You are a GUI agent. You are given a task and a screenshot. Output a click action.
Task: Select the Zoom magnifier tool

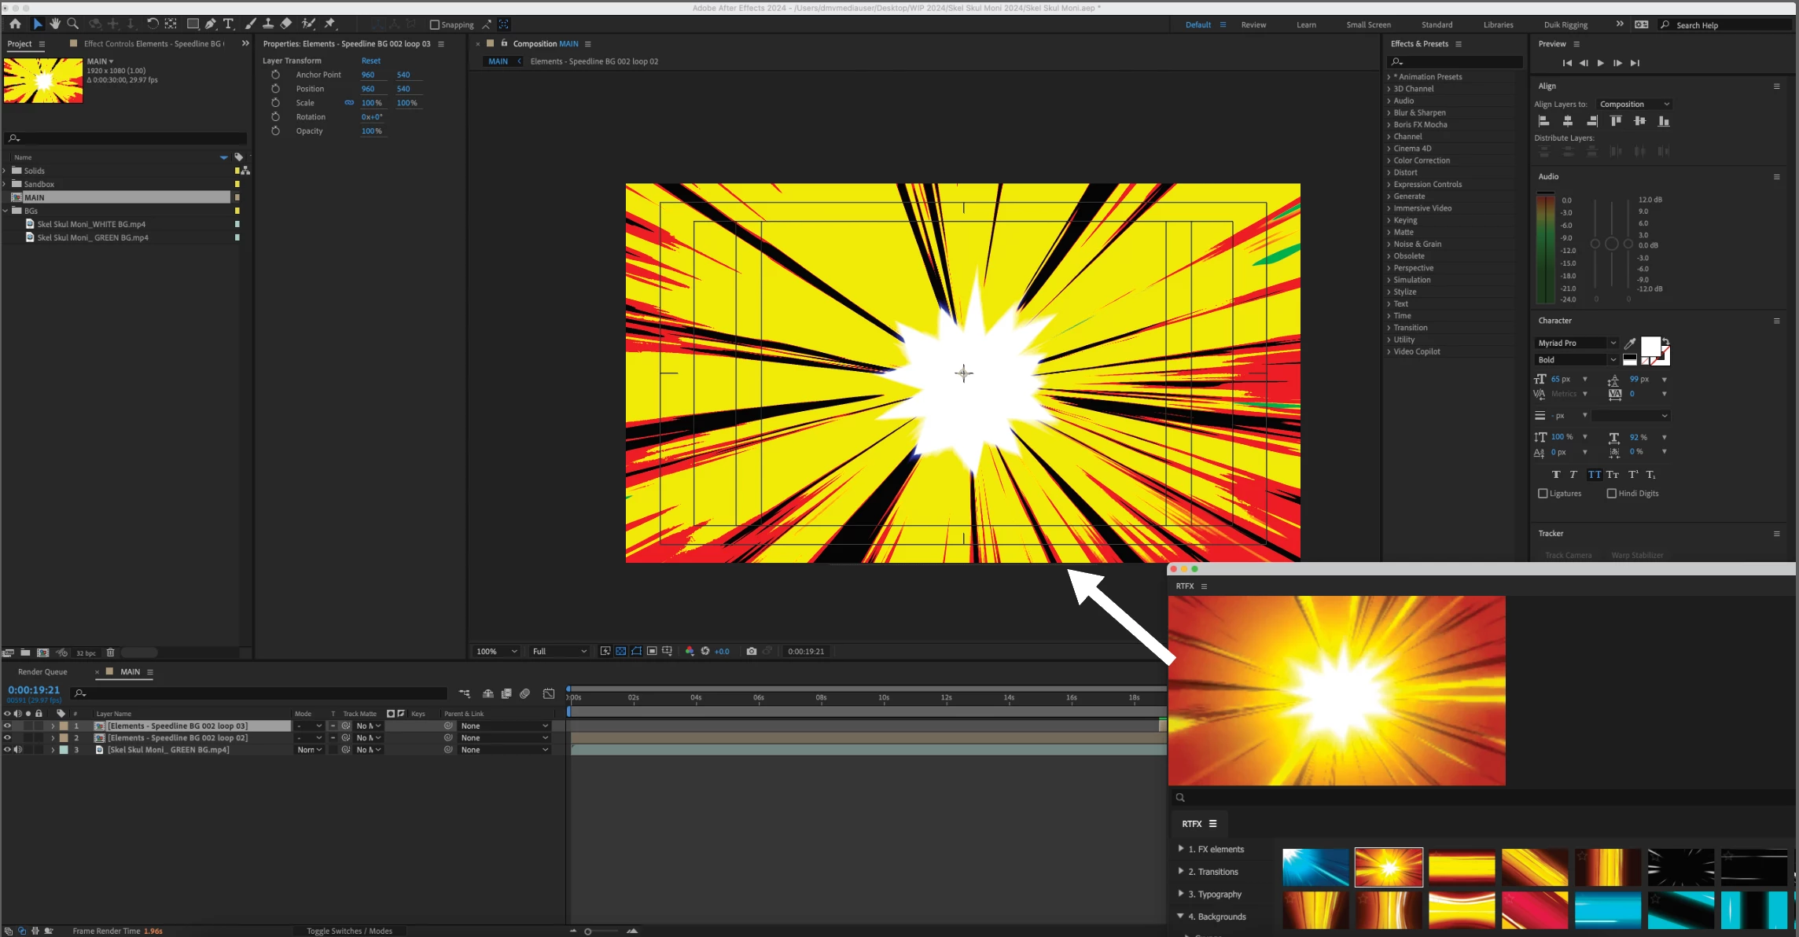(x=73, y=24)
